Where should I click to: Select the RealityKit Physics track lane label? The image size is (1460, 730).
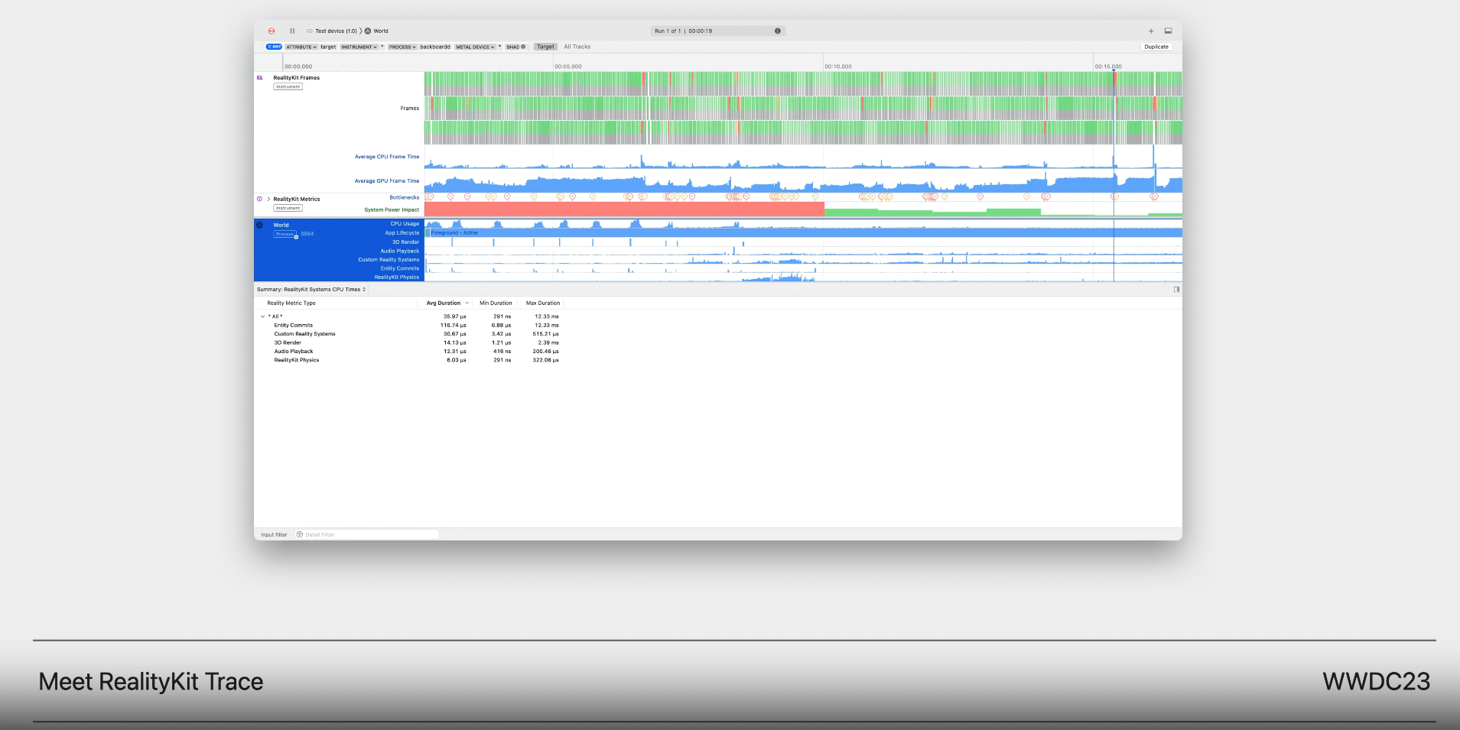[x=397, y=277]
